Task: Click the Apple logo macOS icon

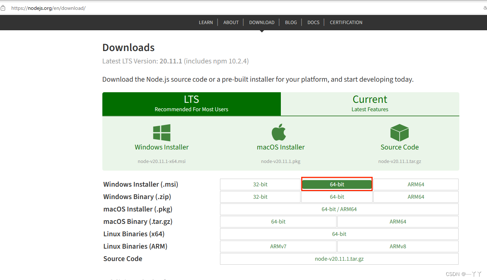Action: pos(279,132)
